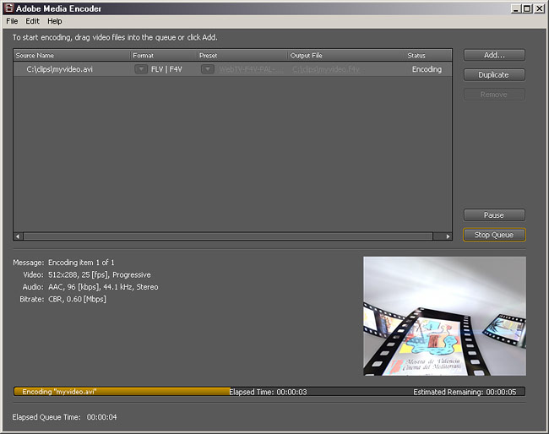Viewport: 549px width, 434px height.
Task: Click the queue list's left scroll arrow
Action: click(x=19, y=236)
